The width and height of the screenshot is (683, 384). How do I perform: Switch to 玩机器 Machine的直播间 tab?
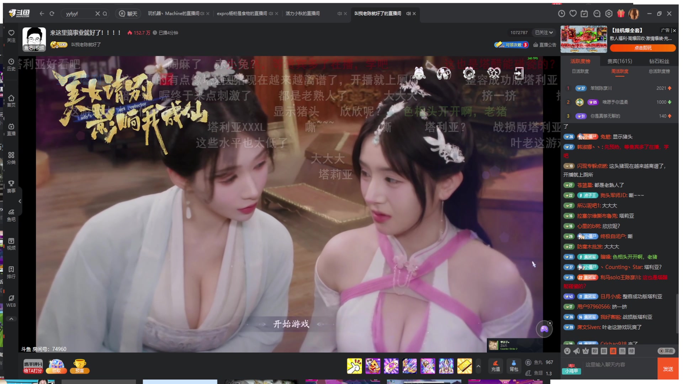pyautogui.click(x=173, y=14)
